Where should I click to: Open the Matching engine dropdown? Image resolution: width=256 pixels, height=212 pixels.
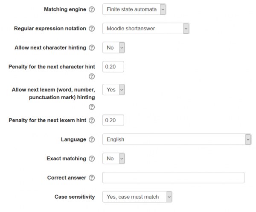134,9
